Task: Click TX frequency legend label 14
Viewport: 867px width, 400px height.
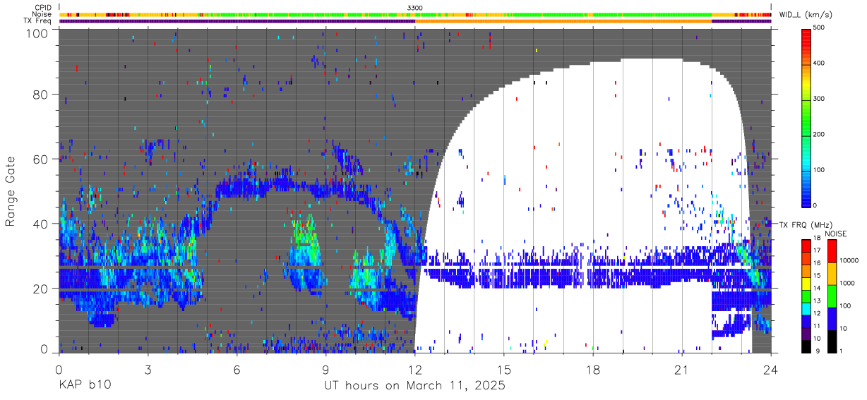Action: (x=817, y=289)
